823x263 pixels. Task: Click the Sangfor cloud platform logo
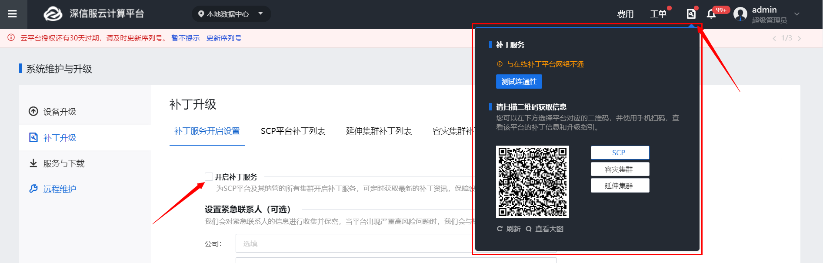[x=53, y=14]
